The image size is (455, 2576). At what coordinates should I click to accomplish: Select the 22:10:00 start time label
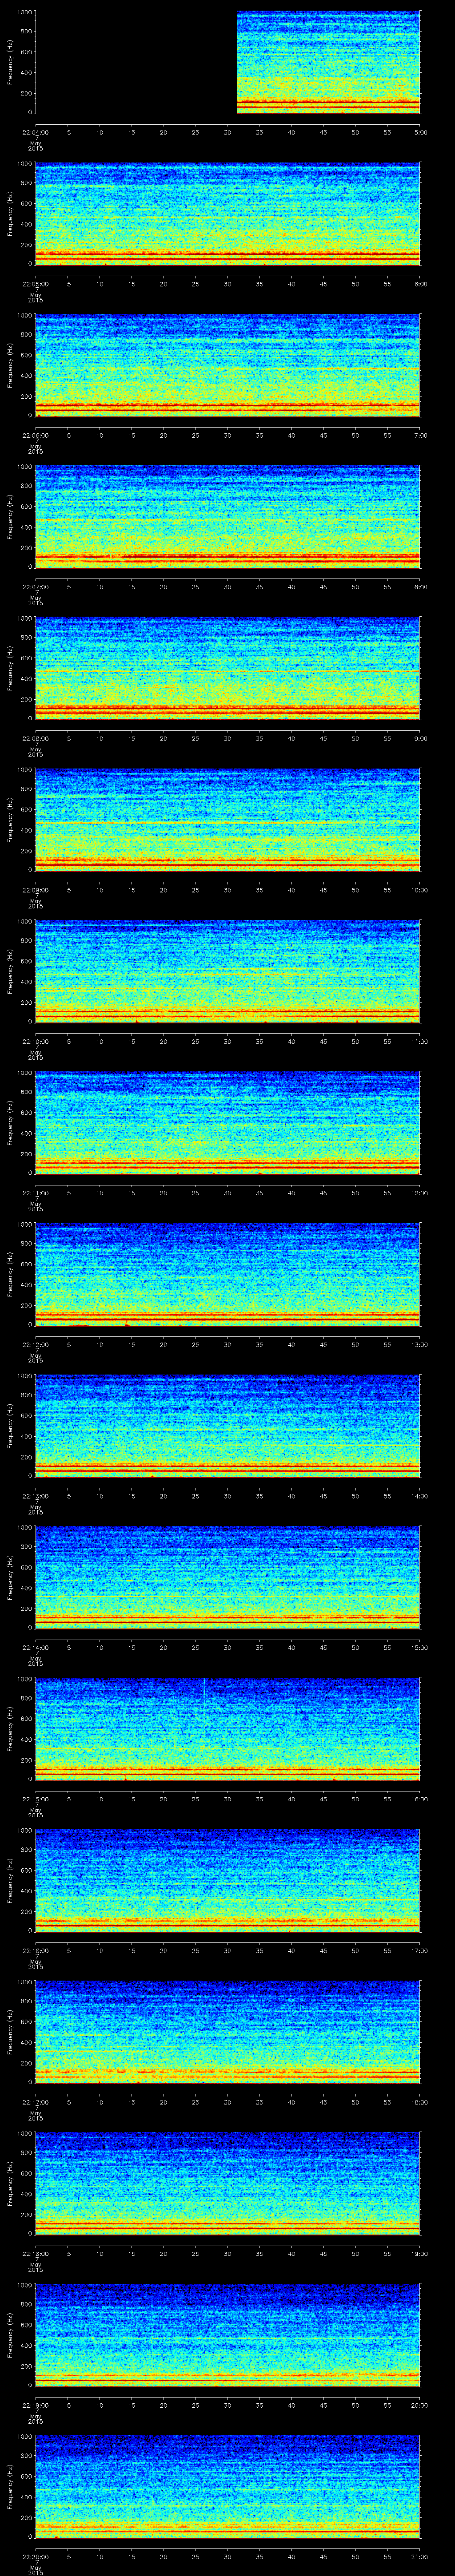[x=36, y=1041]
